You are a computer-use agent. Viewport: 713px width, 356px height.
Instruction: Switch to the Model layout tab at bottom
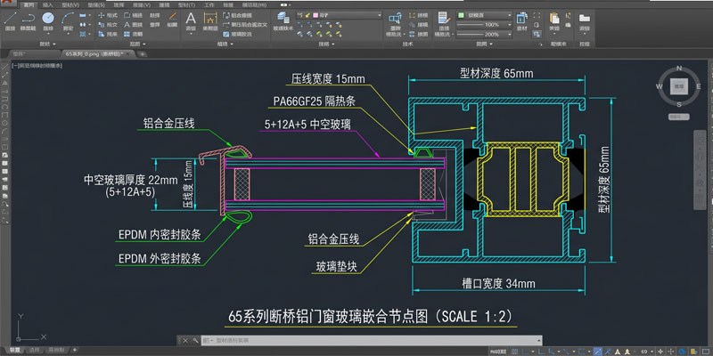click(x=15, y=350)
